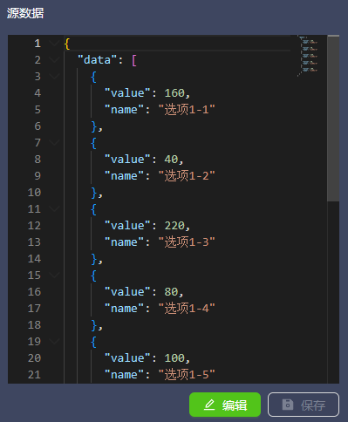Click the 保存 button
The image size is (348, 422).
pos(304,405)
